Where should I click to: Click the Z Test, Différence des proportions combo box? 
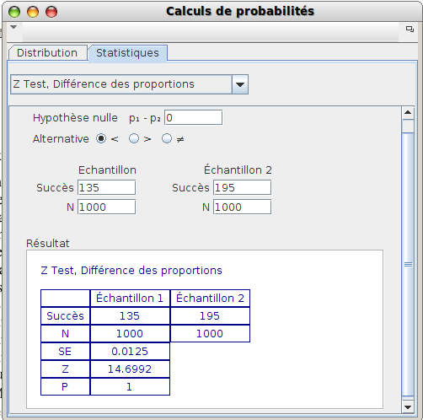click(129, 84)
